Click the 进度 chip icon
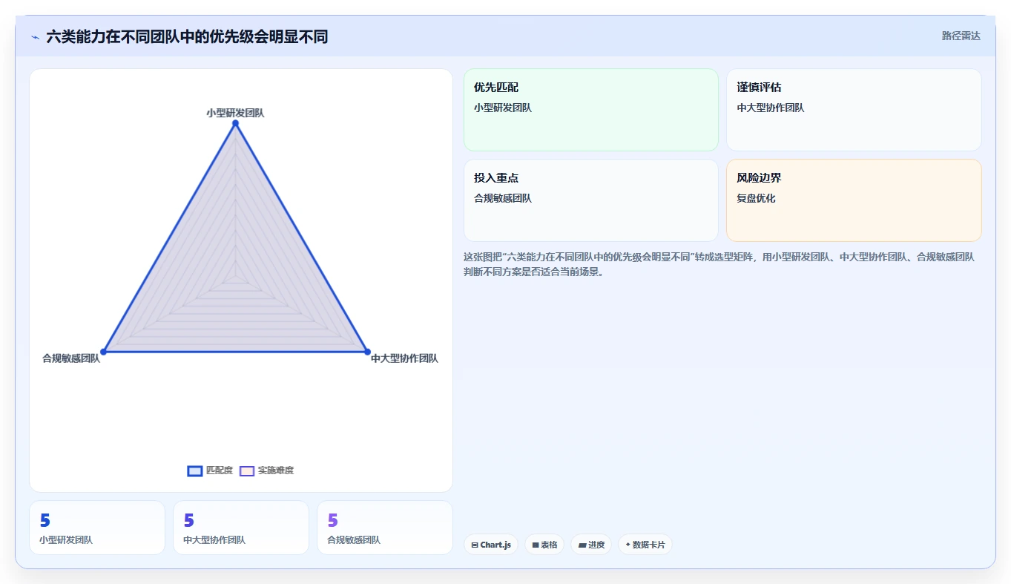This screenshot has height=584, width=1011. click(x=582, y=545)
